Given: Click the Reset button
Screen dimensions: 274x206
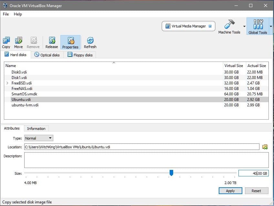Looking at the screenshot, I should [x=256, y=191].
